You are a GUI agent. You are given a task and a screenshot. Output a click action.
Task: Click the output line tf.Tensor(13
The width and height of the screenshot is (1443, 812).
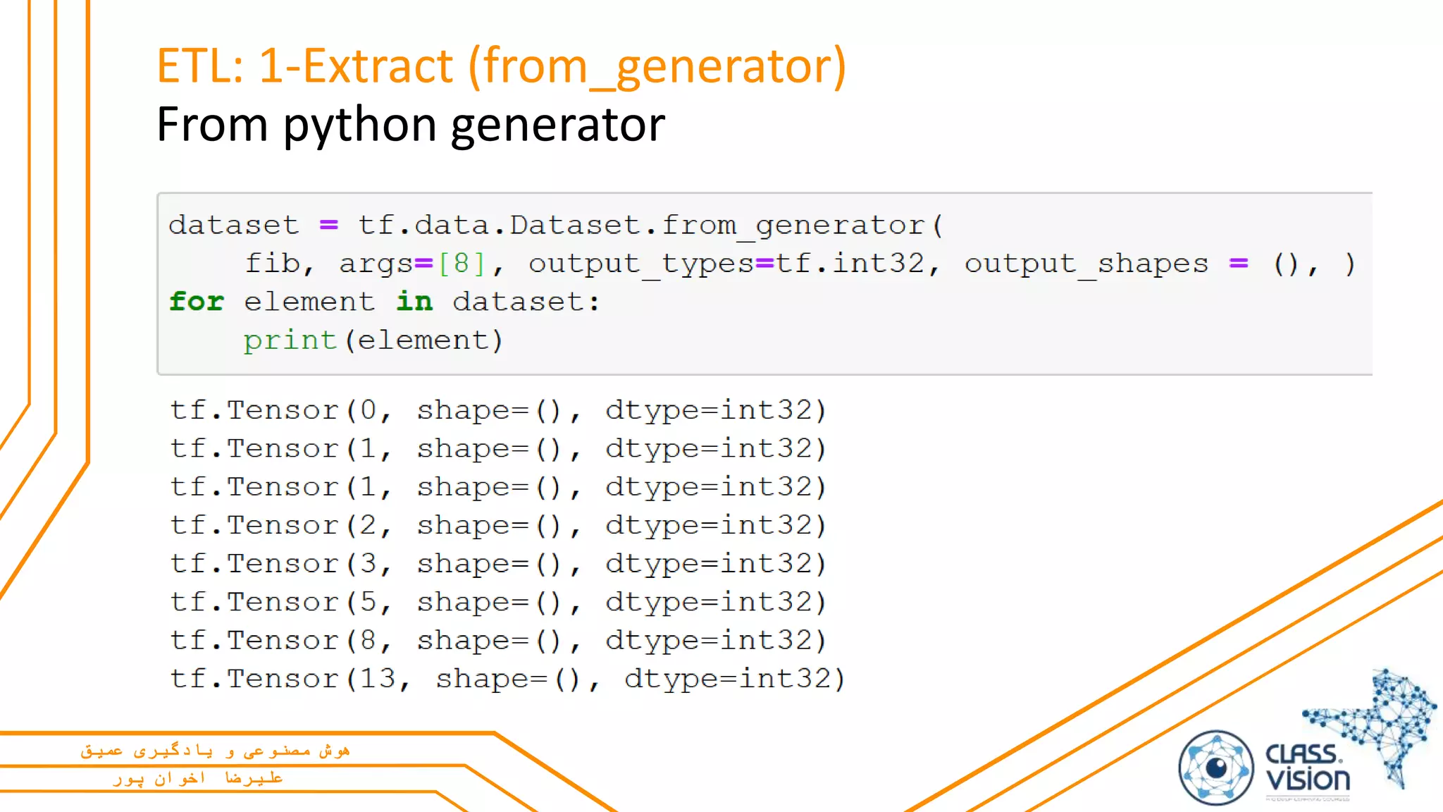tap(507, 679)
